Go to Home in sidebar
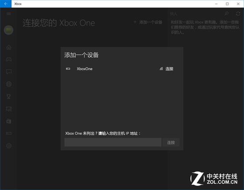The width and height of the screenshot is (244, 190). [x=9, y=47]
